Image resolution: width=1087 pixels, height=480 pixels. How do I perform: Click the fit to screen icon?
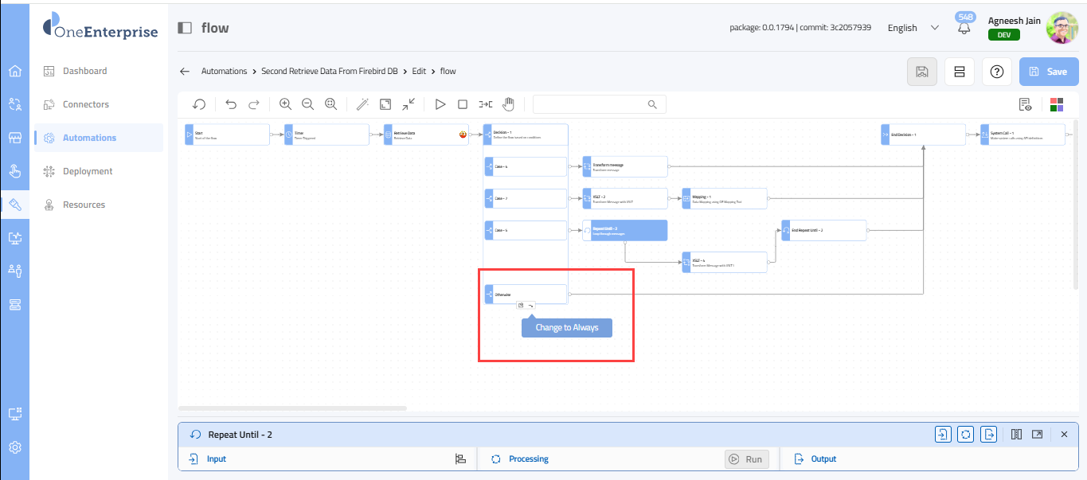pyautogui.click(x=385, y=104)
